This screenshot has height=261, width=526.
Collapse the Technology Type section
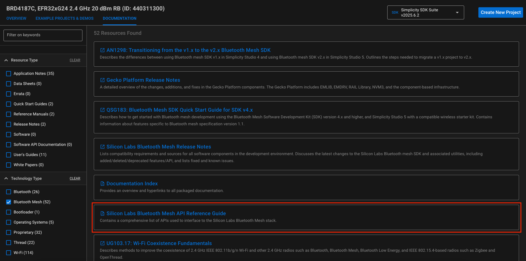(x=6, y=178)
